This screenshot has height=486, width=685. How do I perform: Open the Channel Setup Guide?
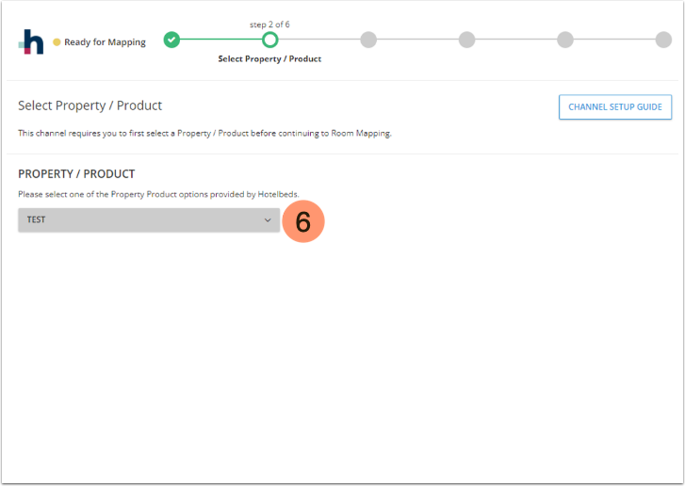pos(615,107)
